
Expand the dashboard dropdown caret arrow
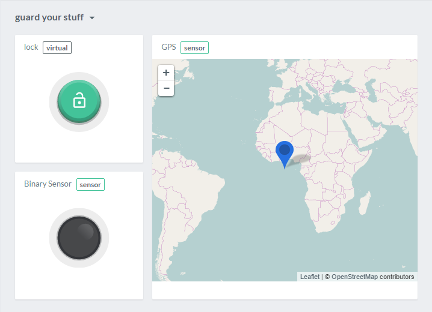(x=92, y=18)
